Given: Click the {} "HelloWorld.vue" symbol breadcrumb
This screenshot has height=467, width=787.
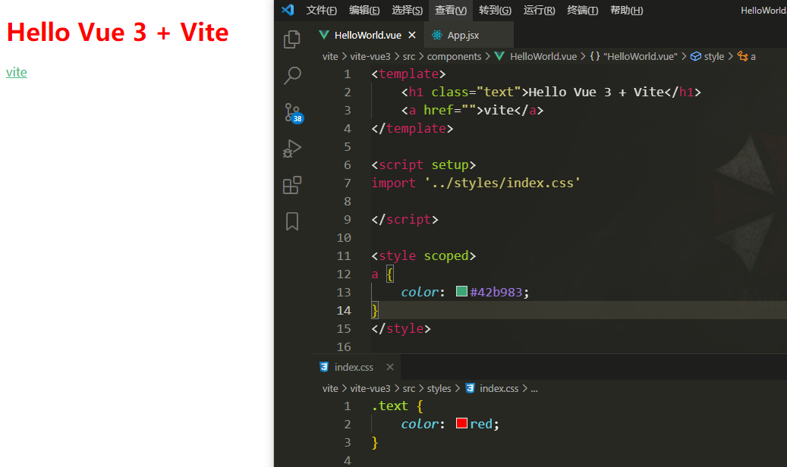Looking at the screenshot, I should point(634,56).
